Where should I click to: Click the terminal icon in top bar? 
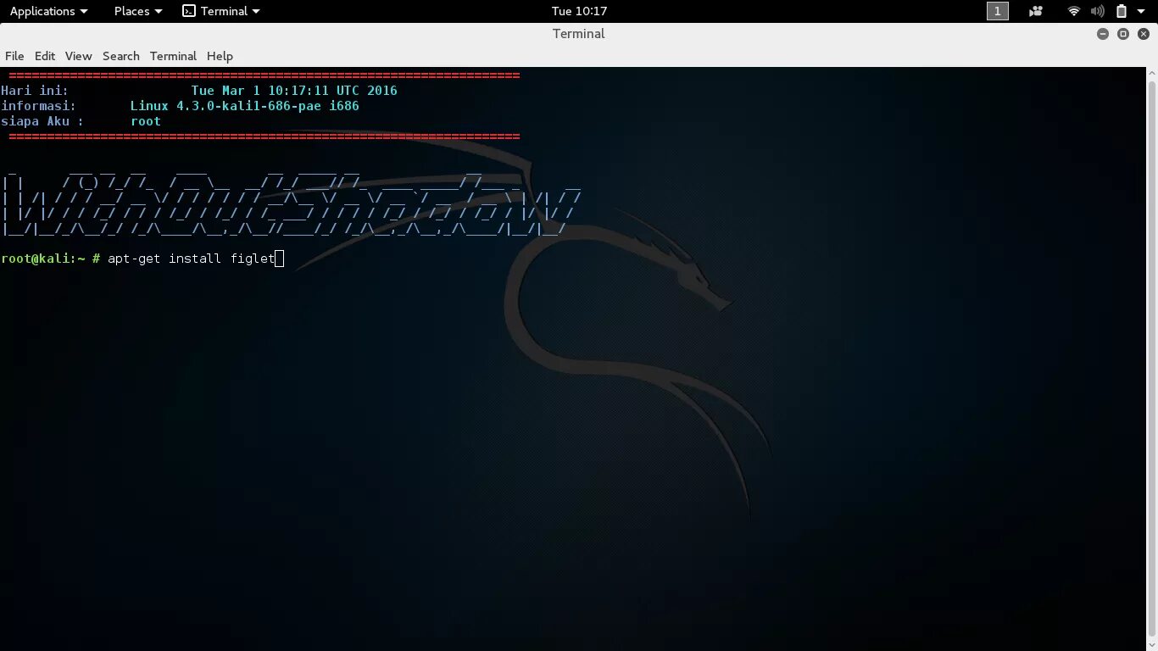189,11
